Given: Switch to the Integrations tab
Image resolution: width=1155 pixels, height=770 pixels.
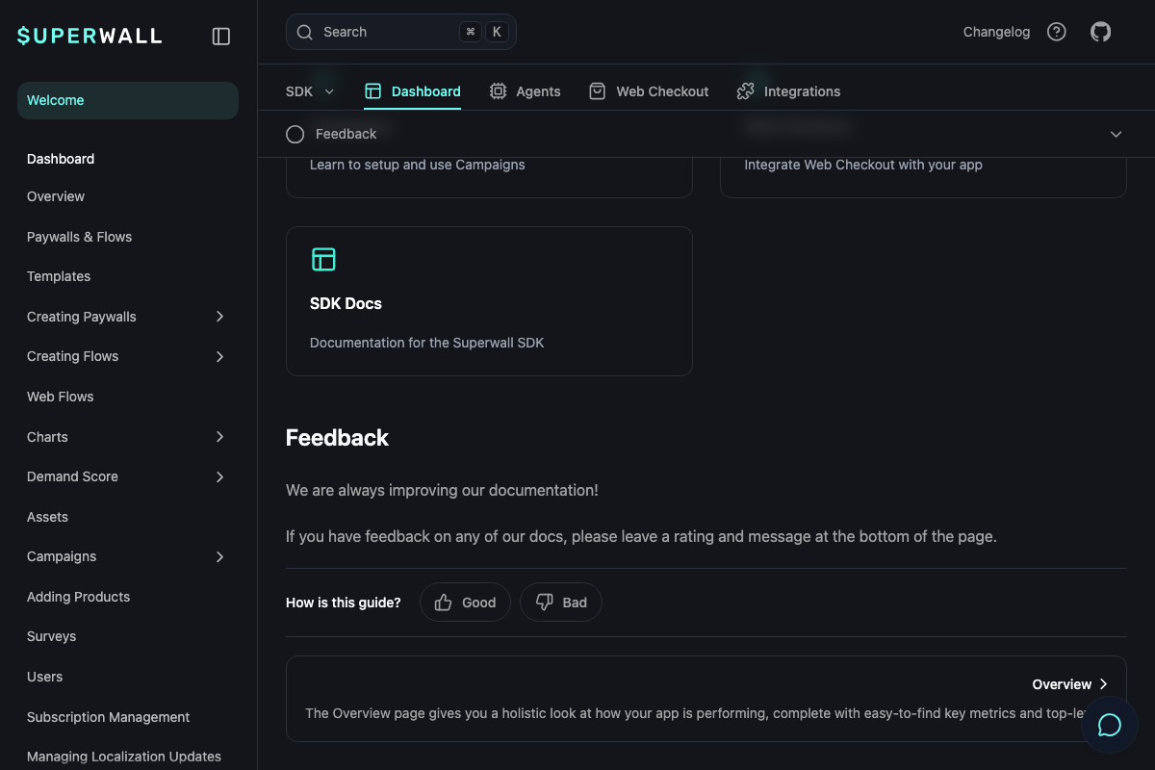Looking at the screenshot, I should (788, 91).
